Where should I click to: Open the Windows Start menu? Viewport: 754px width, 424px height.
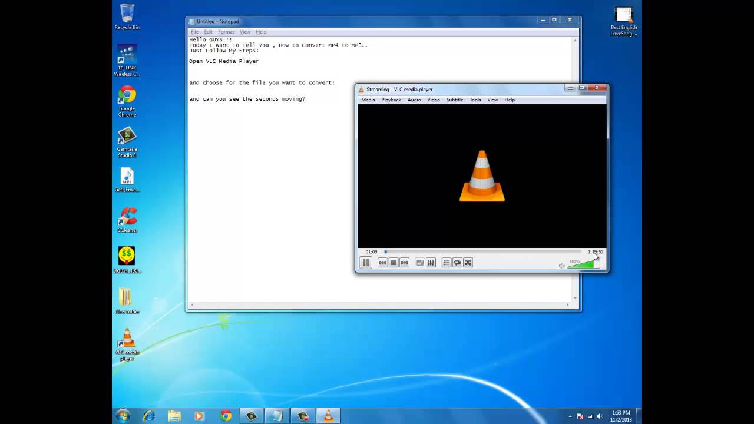[123, 416]
